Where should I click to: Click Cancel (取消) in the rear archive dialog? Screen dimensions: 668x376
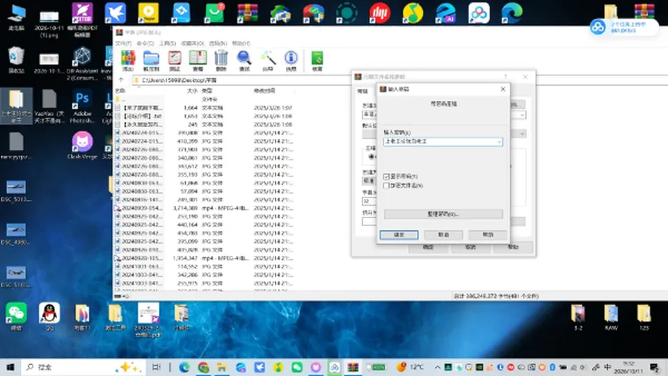coord(470,247)
